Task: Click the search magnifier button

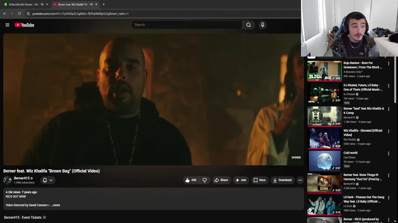Action: point(248,25)
